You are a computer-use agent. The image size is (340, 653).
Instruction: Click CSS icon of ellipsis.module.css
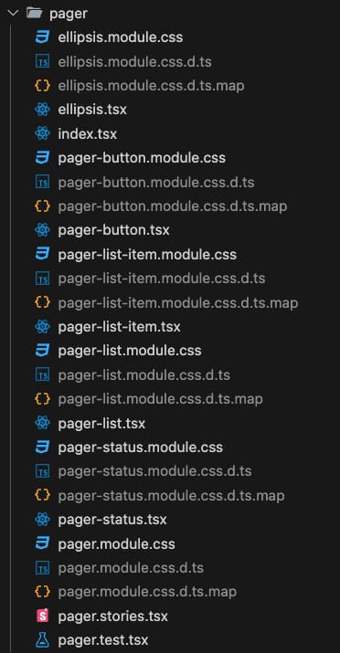click(x=42, y=37)
